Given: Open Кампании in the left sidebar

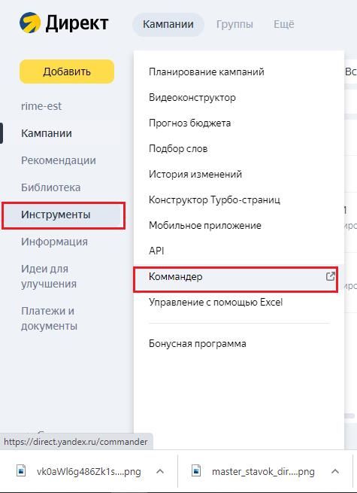Looking at the screenshot, I should click(47, 133).
